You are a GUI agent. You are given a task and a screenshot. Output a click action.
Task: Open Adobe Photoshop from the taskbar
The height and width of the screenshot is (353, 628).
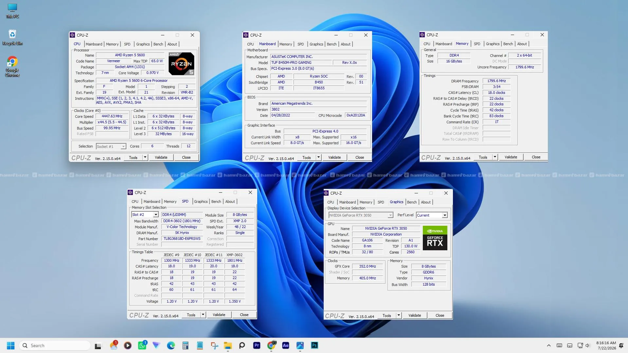314,345
